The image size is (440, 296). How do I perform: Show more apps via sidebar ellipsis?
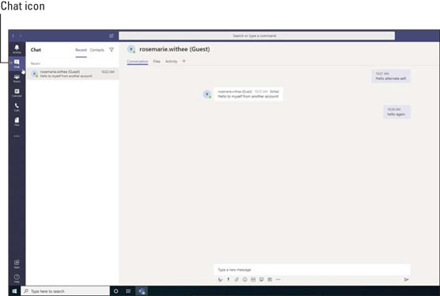pyautogui.click(x=17, y=136)
